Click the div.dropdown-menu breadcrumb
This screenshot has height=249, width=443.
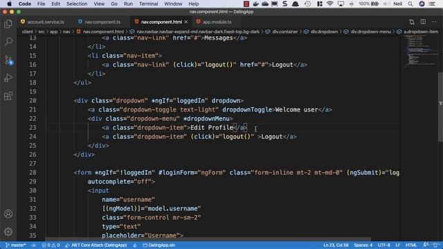(368, 32)
